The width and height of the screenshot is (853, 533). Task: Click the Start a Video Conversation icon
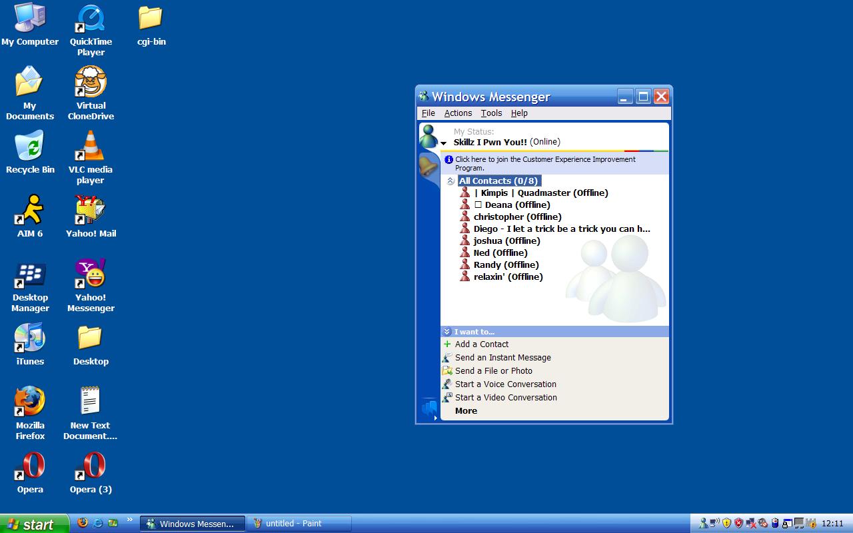(447, 398)
